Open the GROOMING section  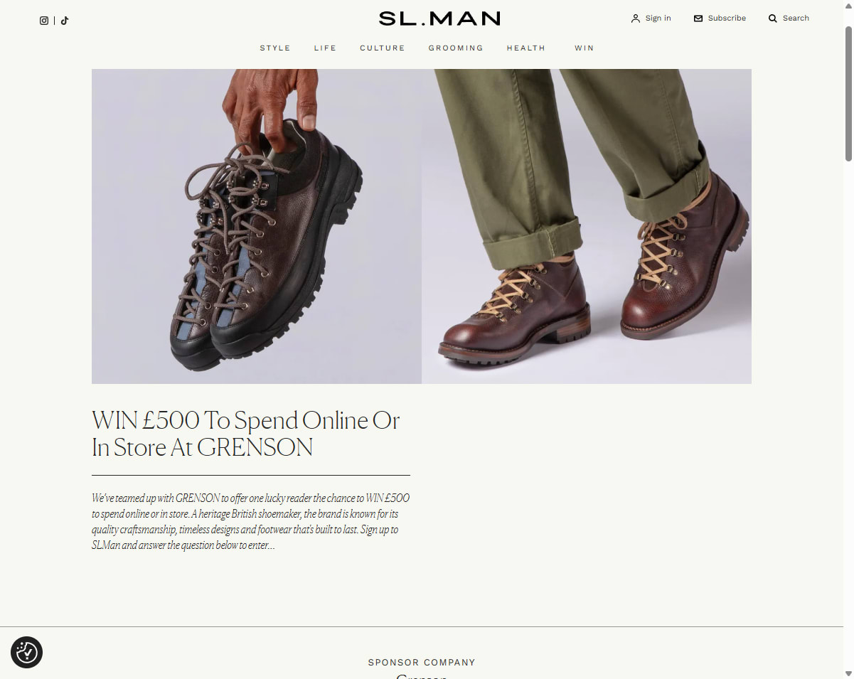[x=456, y=48]
